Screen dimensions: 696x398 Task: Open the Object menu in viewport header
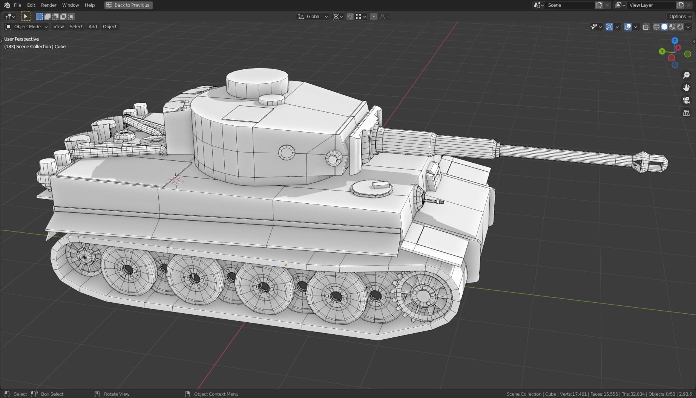[x=110, y=26]
